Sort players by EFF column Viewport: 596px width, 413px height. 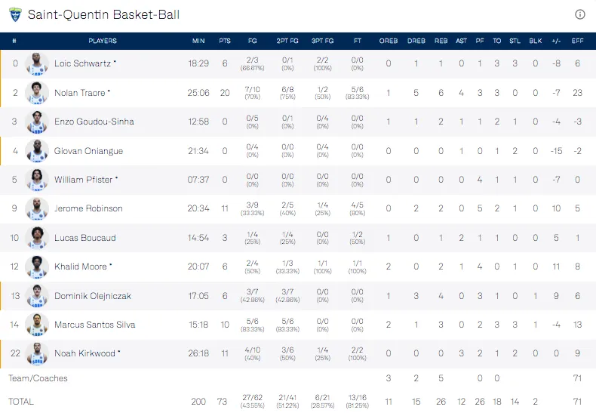(578, 41)
